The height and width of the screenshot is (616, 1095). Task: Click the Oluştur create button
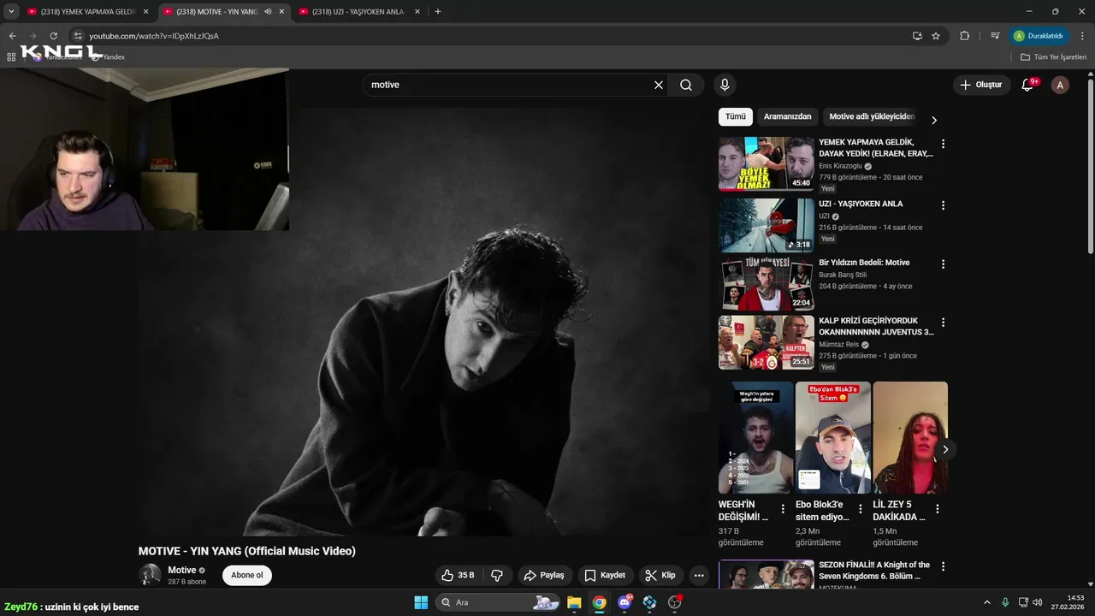pyautogui.click(x=981, y=85)
